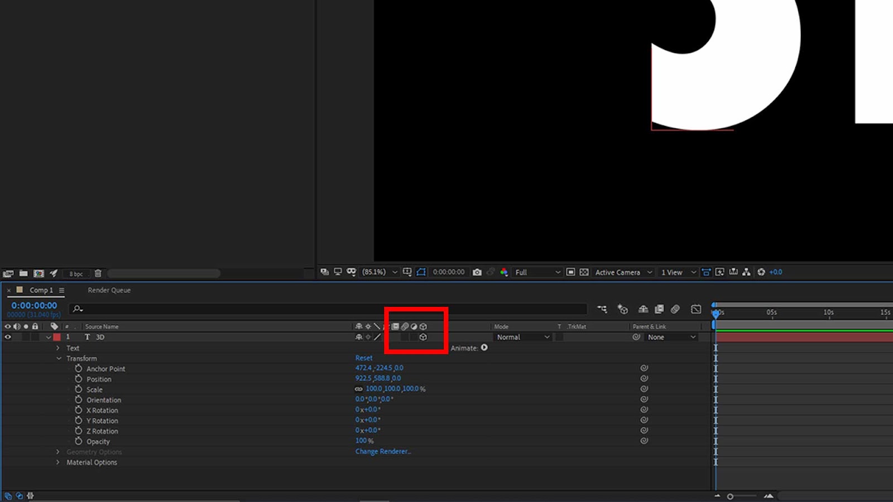Toggle the Y Rotation stopwatch
This screenshot has width=893, height=502.
[x=79, y=420]
